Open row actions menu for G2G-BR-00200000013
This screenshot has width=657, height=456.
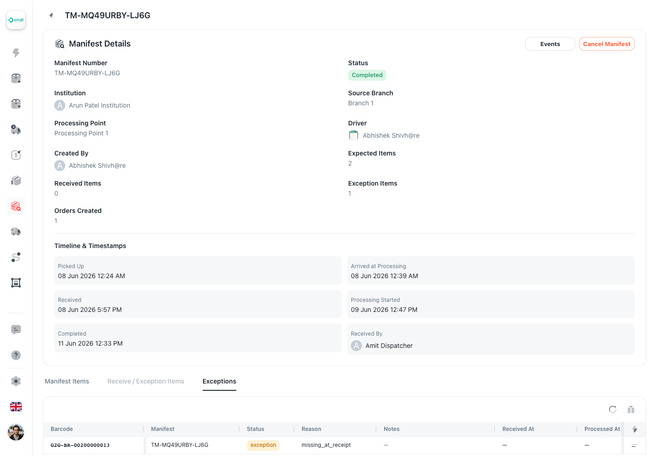[x=634, y=445]
